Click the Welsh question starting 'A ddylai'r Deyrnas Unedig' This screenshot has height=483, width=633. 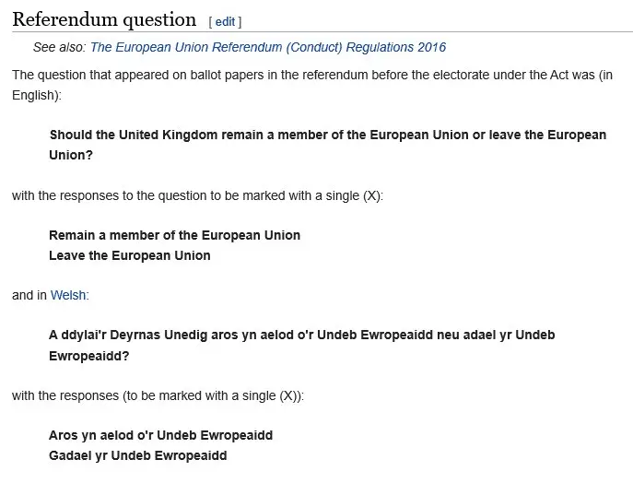[301, 335]
